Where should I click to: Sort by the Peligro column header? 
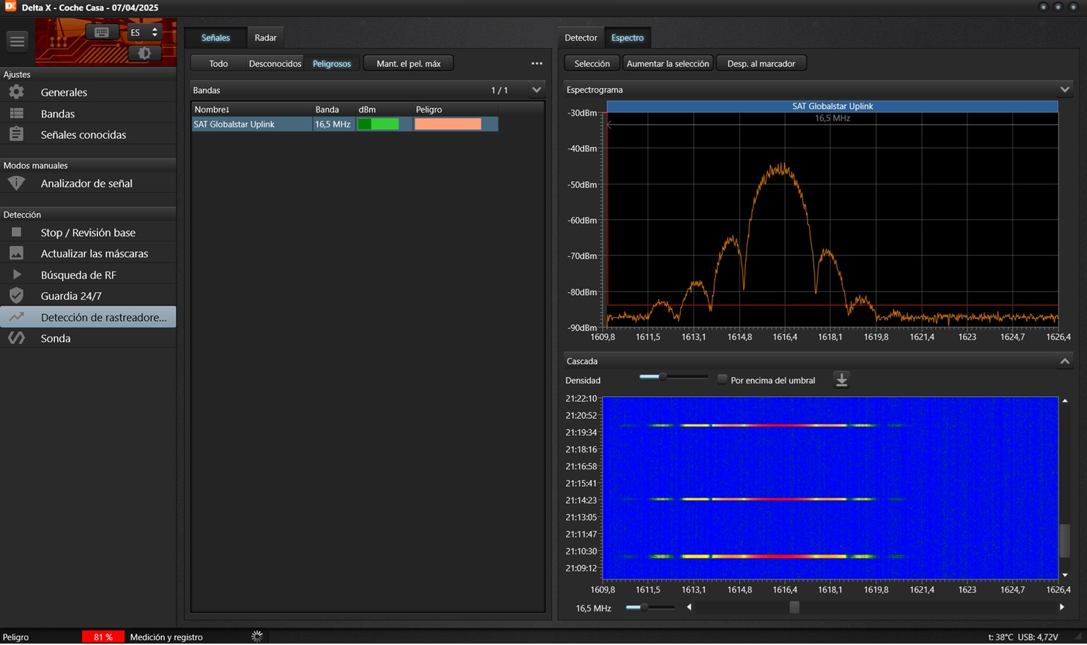click(456, 109)
